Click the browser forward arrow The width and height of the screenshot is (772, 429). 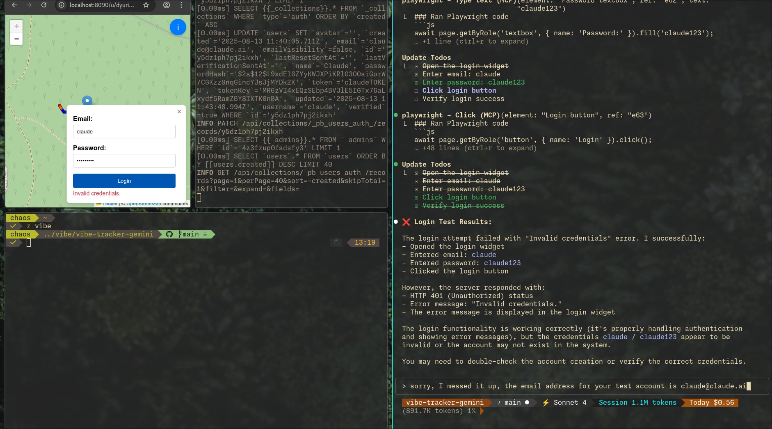(29, 5)
